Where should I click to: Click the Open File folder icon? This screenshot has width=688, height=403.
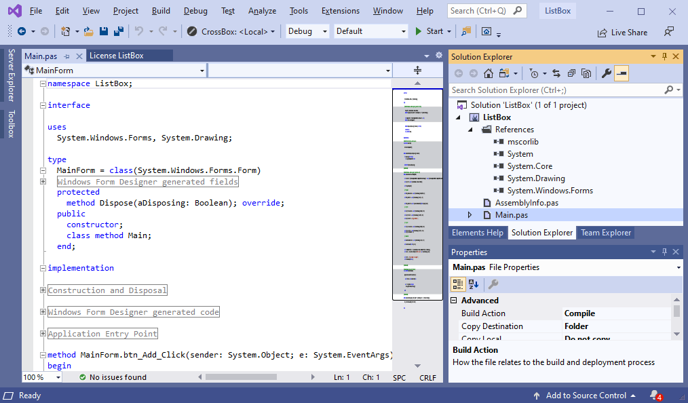pyautogui.click(x=89, y=31)
